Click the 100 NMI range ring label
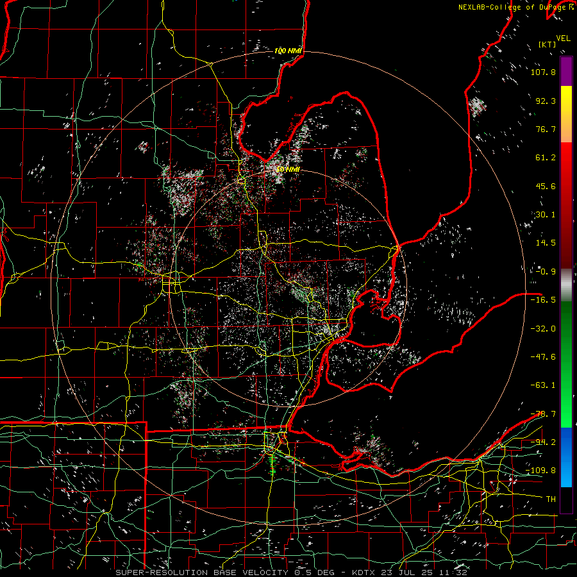This screenshot has height=577, width=577. click(x=288, y=51)
